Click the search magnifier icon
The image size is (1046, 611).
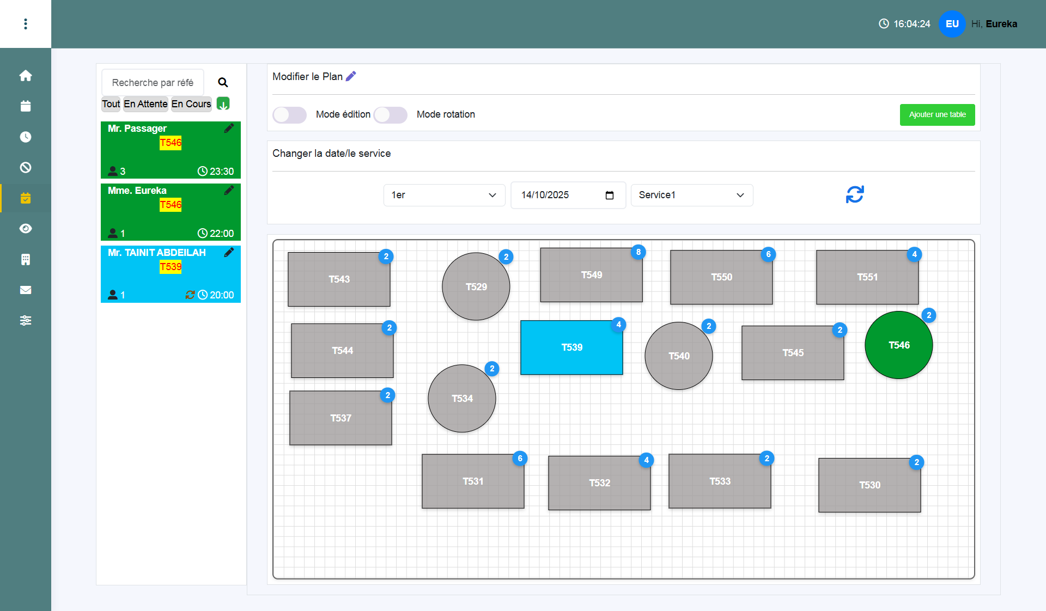pyautogui.click(x=223, y=82)
